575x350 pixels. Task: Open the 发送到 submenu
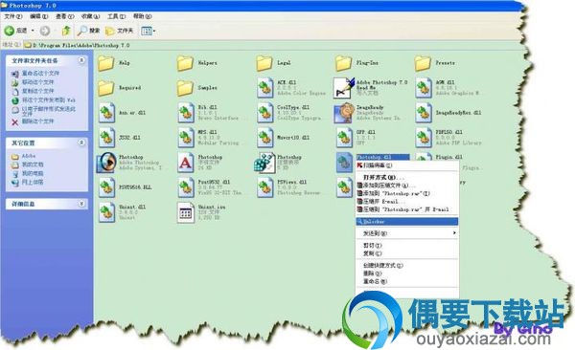coord(407,233)
